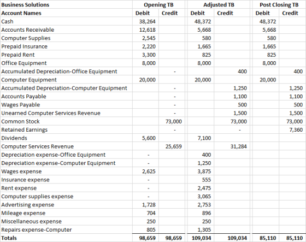Select Accounts Receivable adjusted debit 5,668
Image resolution: width=306 pixels, height=242 pixels.
(x=204, y=30)
